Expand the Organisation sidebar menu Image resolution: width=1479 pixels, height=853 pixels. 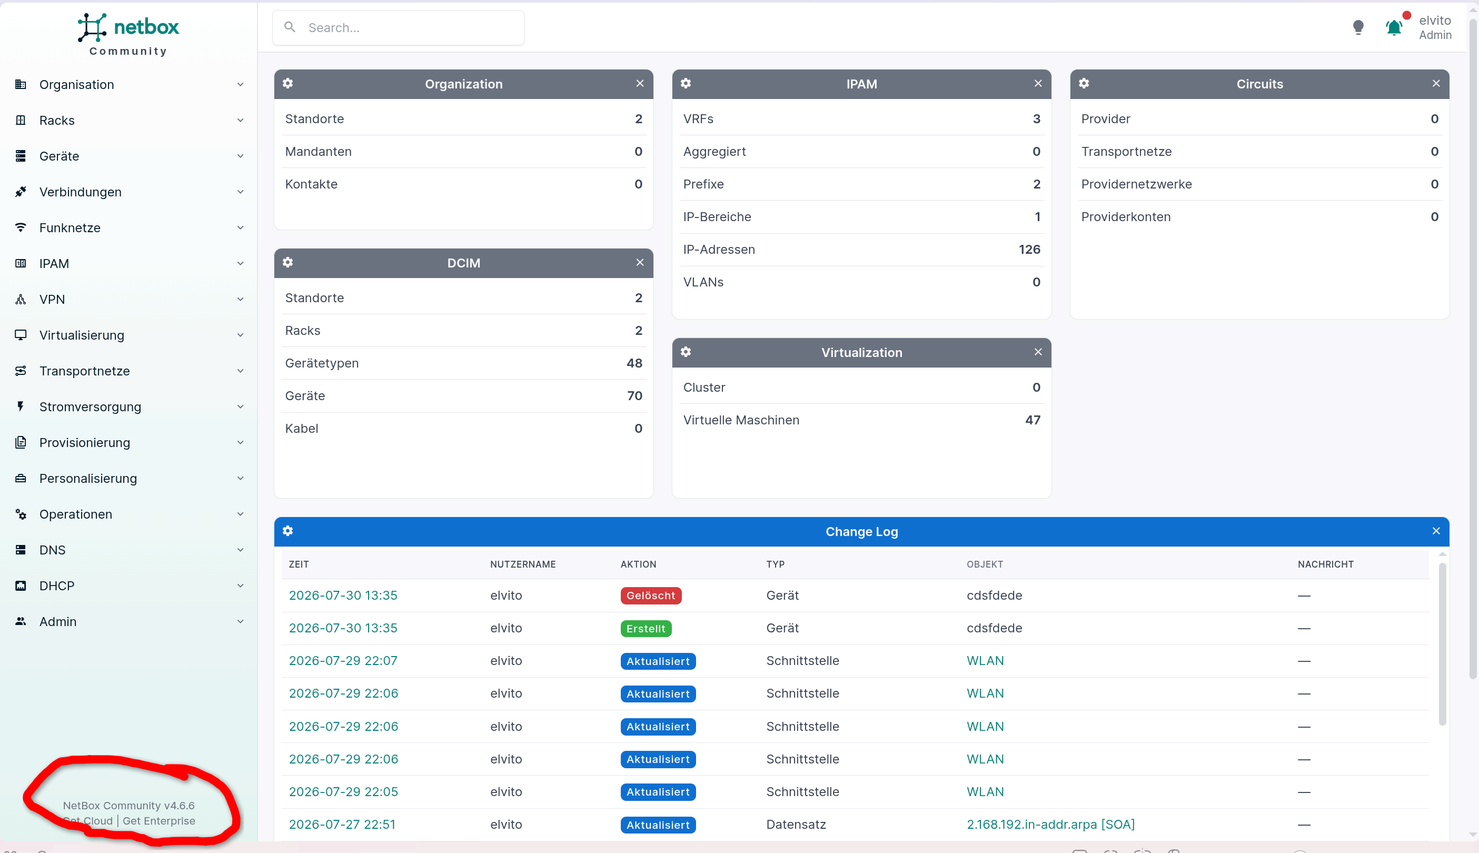[x=128, y=84]
